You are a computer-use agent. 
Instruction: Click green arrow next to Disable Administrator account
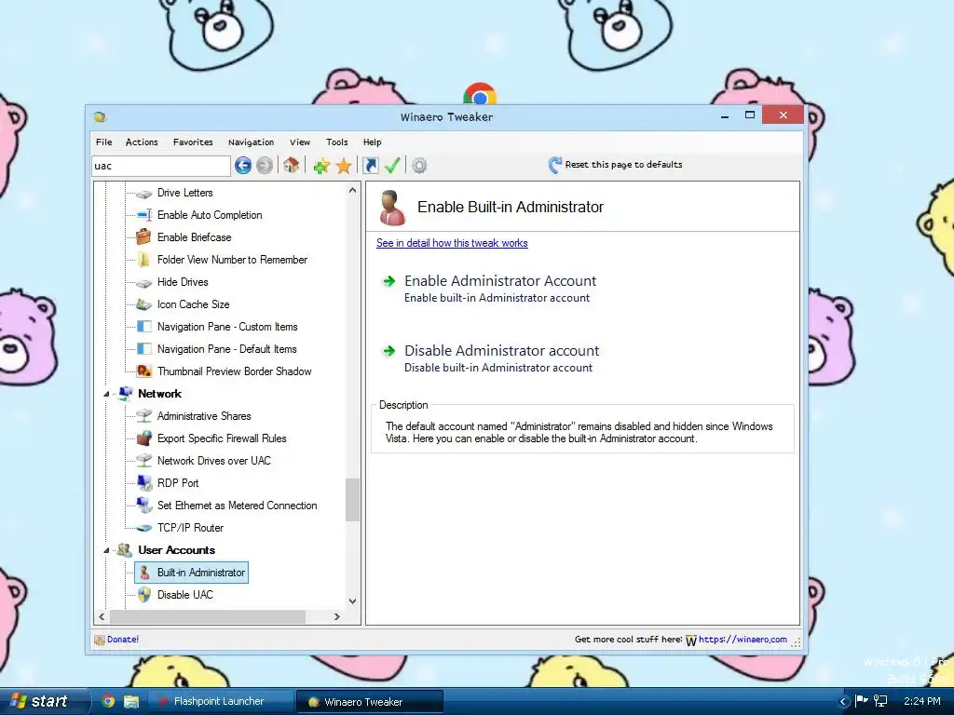tap(388, 351)
